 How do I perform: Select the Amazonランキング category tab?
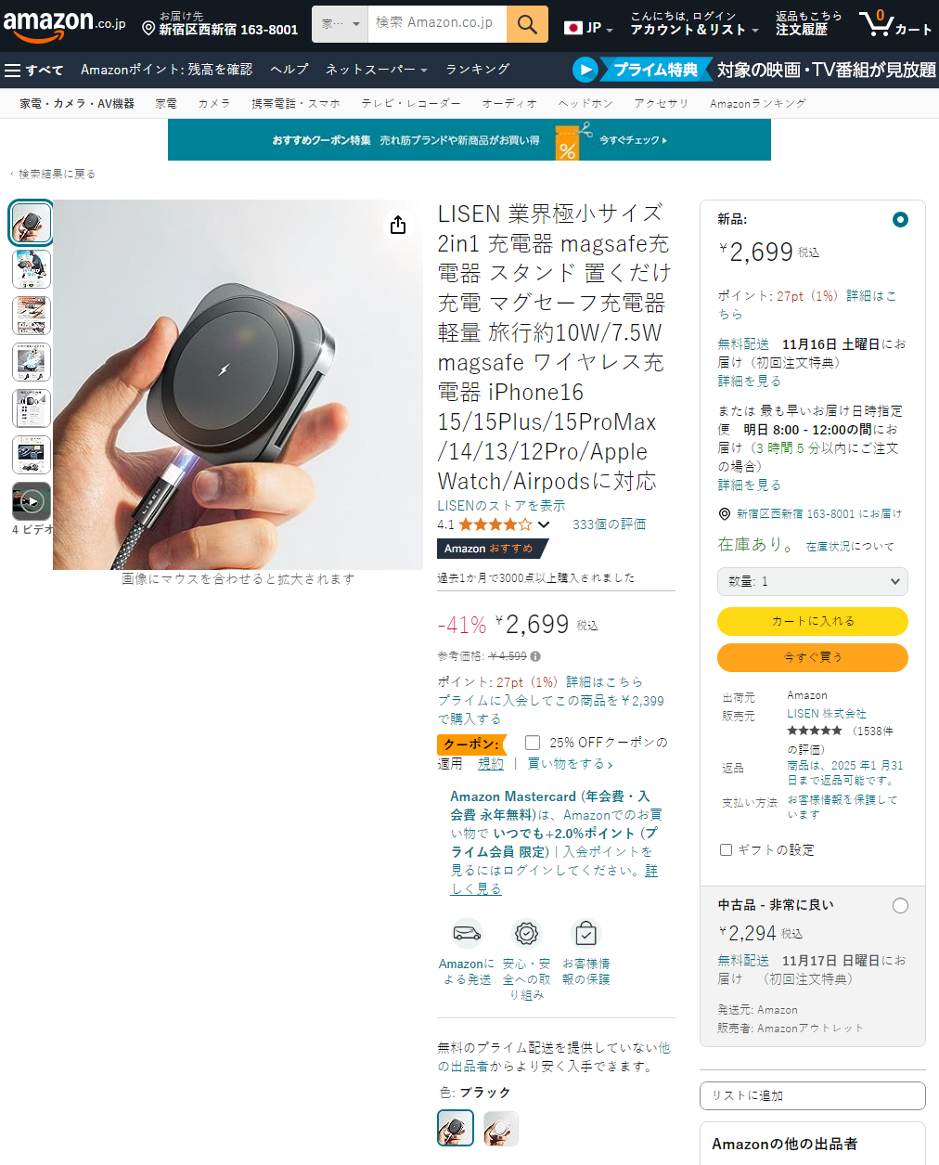pyautogui.click(x=758, y=103)
